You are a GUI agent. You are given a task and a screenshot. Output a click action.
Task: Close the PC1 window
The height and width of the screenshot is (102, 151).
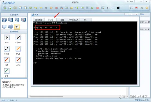(136, 14)
